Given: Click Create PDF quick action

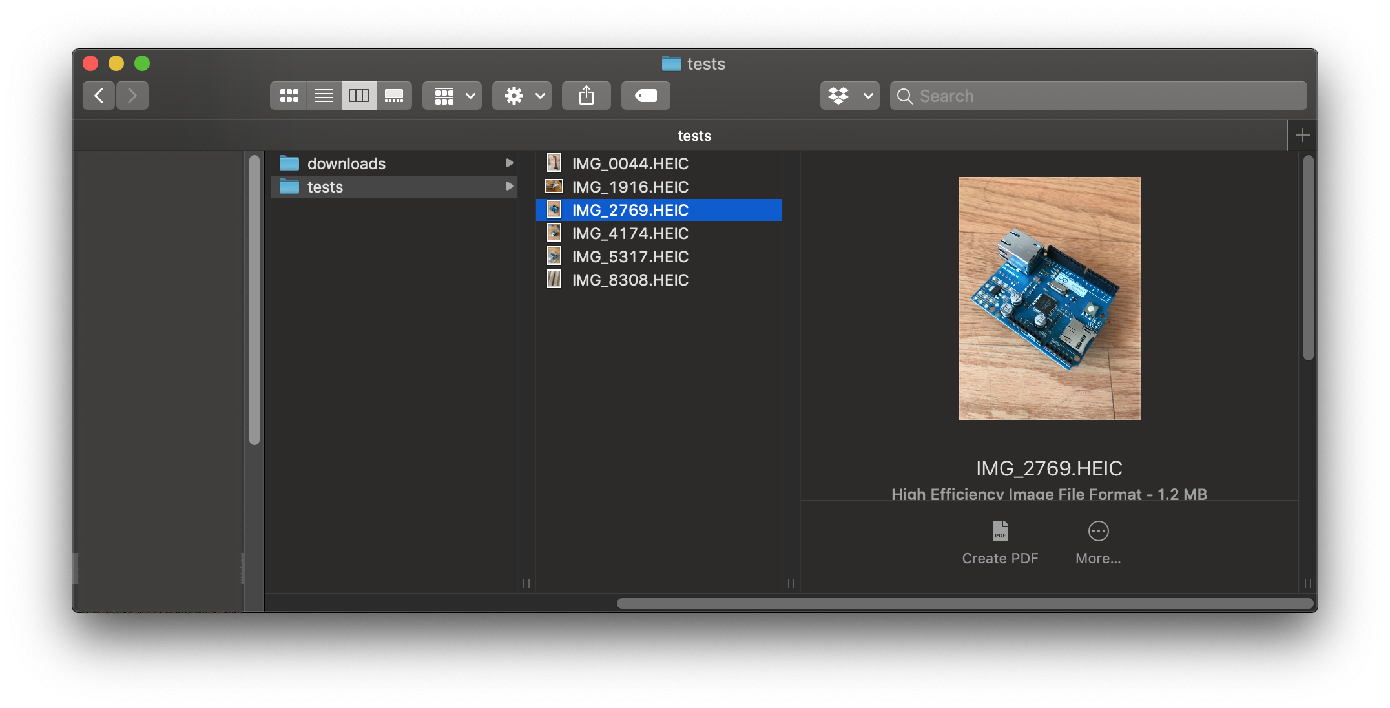Looking at the screenshot, I should [x=1000, y=543].
